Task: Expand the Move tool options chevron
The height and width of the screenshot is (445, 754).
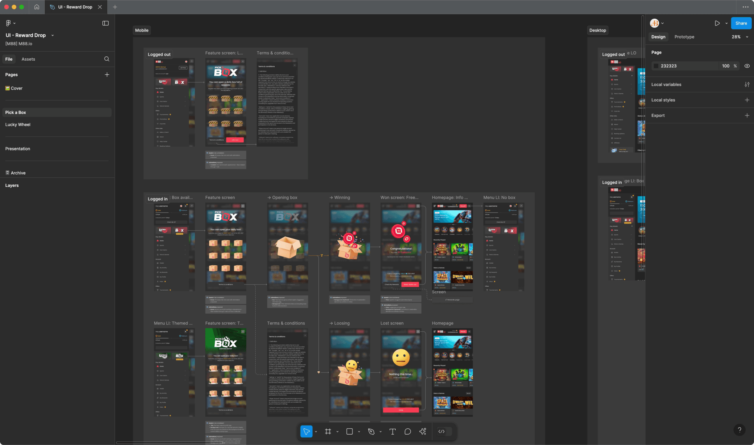Action: click(x=316, y=431)
